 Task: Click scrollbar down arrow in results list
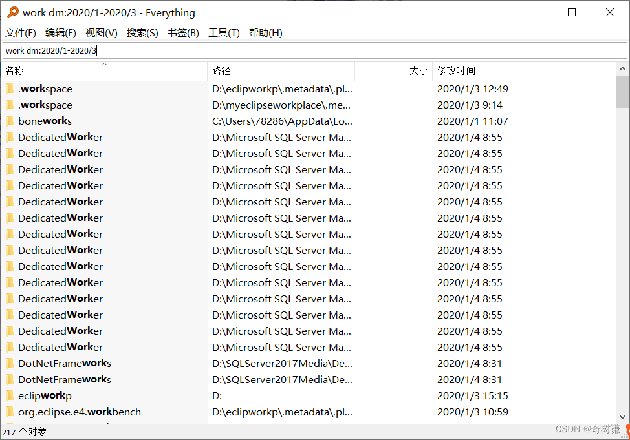622,417
